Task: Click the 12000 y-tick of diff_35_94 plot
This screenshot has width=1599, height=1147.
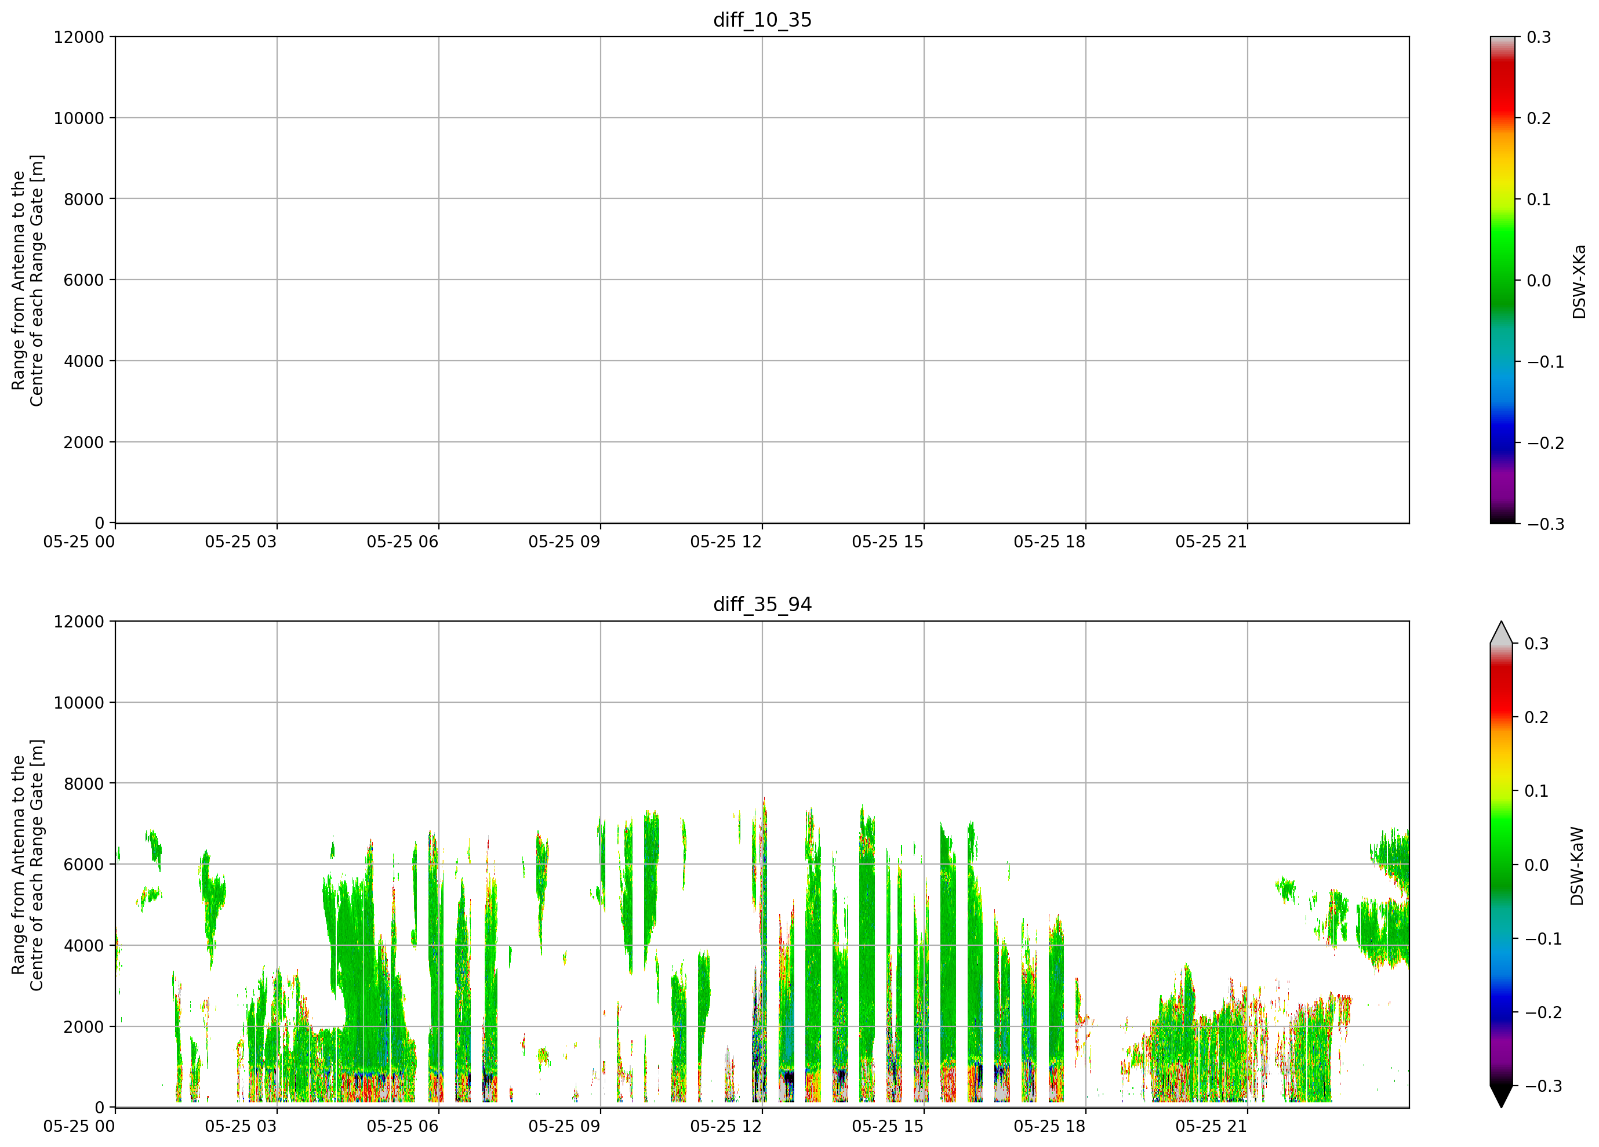Action: tap(79, 621)
